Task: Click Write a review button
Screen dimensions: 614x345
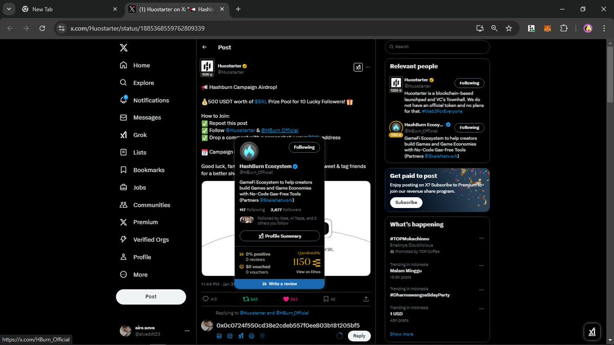Action: [x=279, y=284]
